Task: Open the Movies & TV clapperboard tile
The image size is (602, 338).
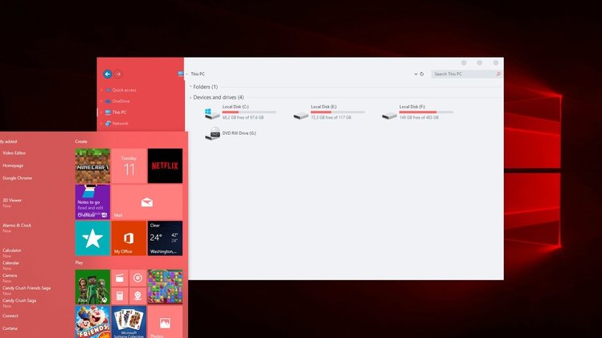Action: (x=120, y=278)
